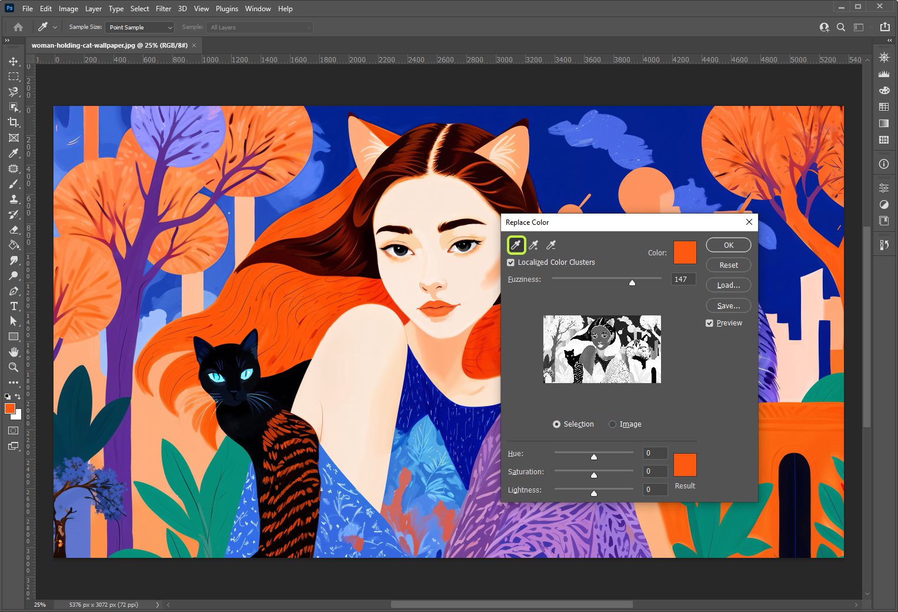Select the Path Selection tool

[14, 321]
